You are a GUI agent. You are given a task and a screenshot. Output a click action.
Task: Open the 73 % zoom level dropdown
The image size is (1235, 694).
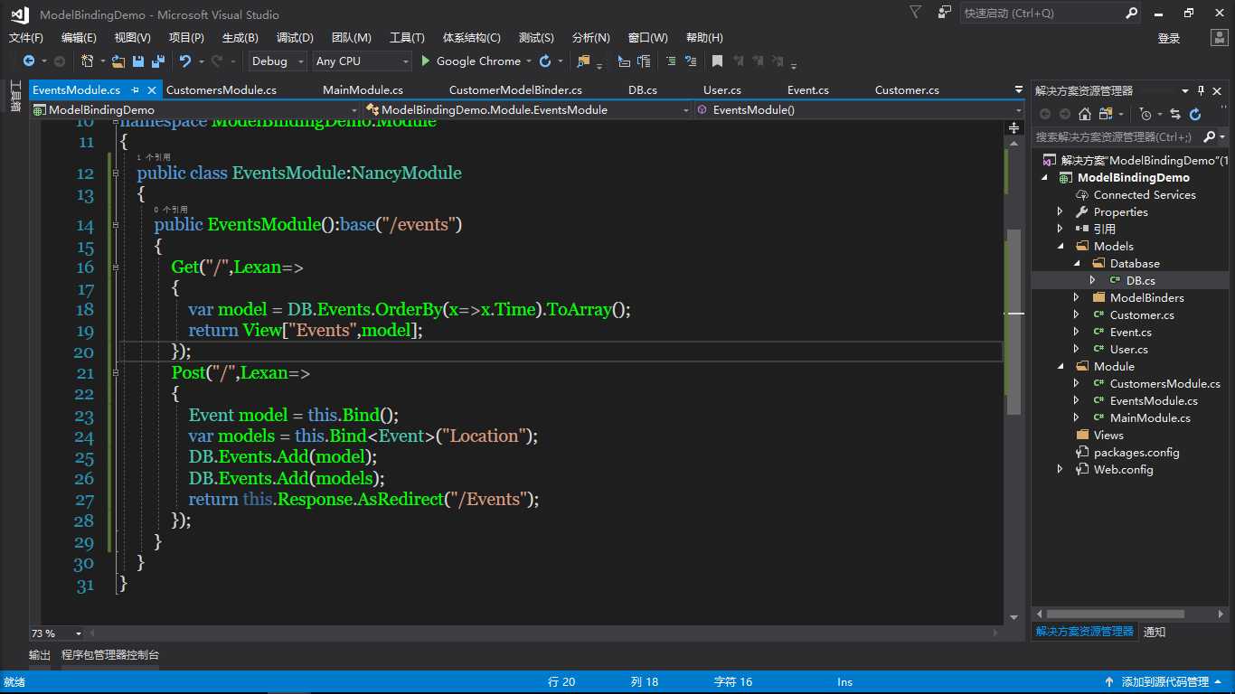point(57,633)
